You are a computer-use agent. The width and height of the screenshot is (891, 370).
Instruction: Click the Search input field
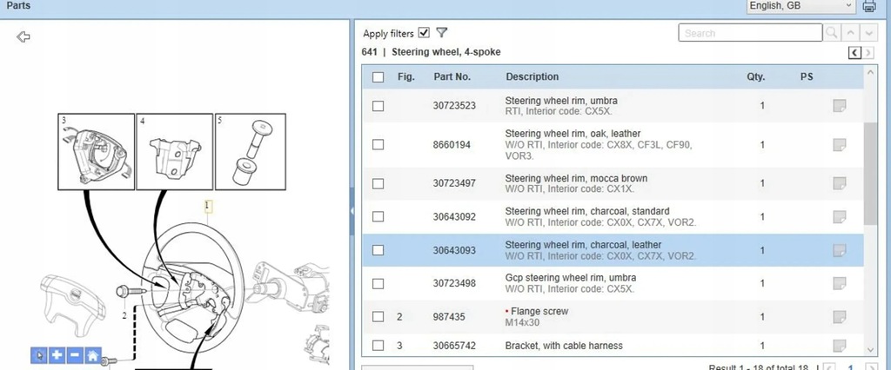pyautogui.click(x=750, y=33)
